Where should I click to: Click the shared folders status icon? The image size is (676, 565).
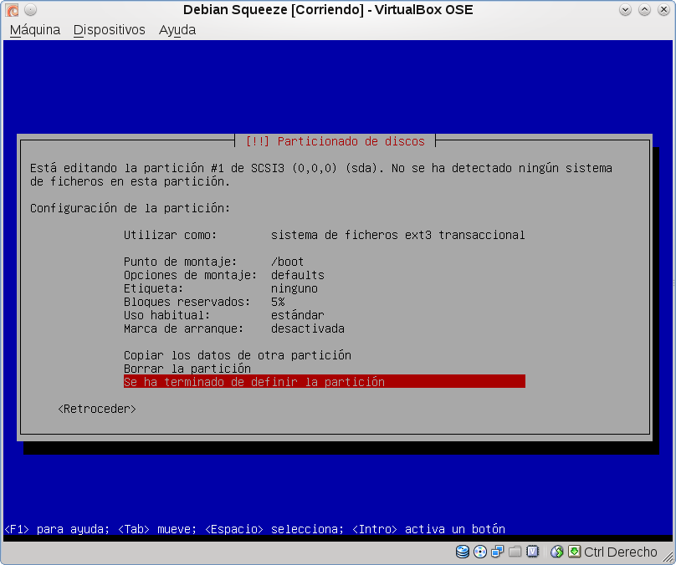tap(515, 552)
